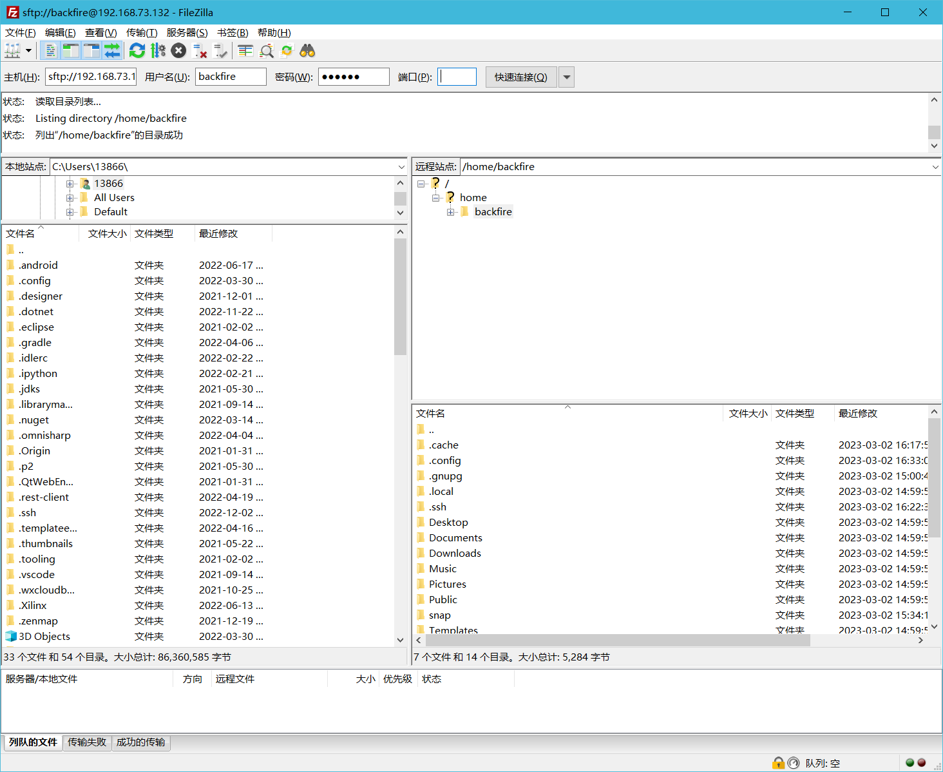Open the Site Manager
The height and width of the screenshot is (772, 943).
pyautogui.click(x=12, y=50)
